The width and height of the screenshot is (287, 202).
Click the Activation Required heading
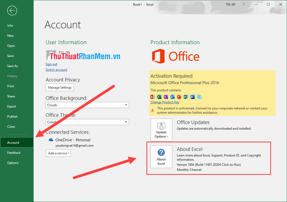click(x=171, y=76)
